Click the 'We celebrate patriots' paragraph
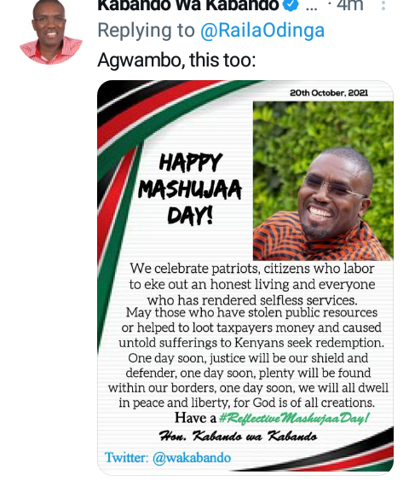 pos(252,284)
